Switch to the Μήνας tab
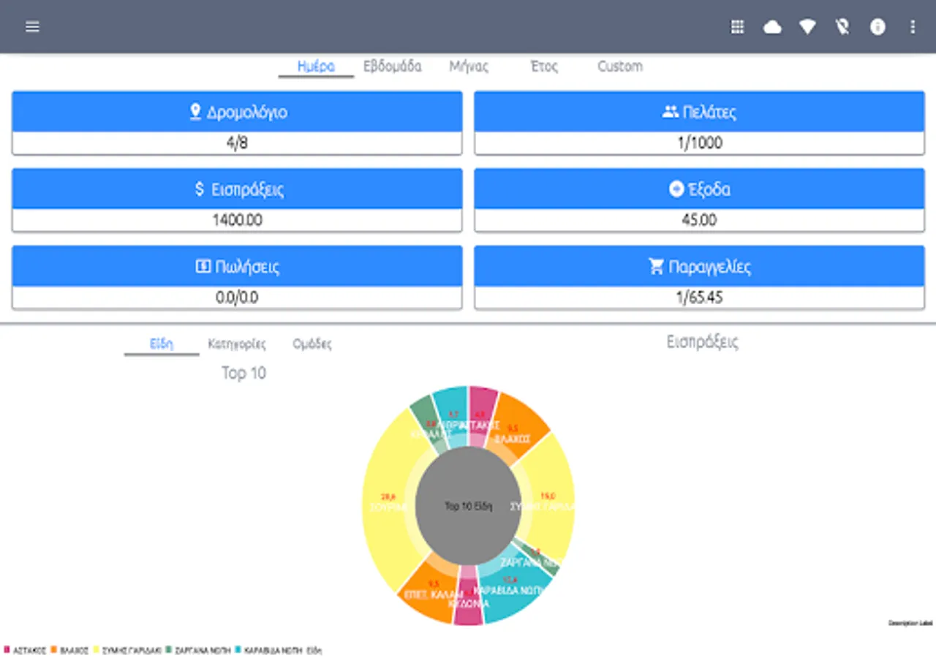 469,67
